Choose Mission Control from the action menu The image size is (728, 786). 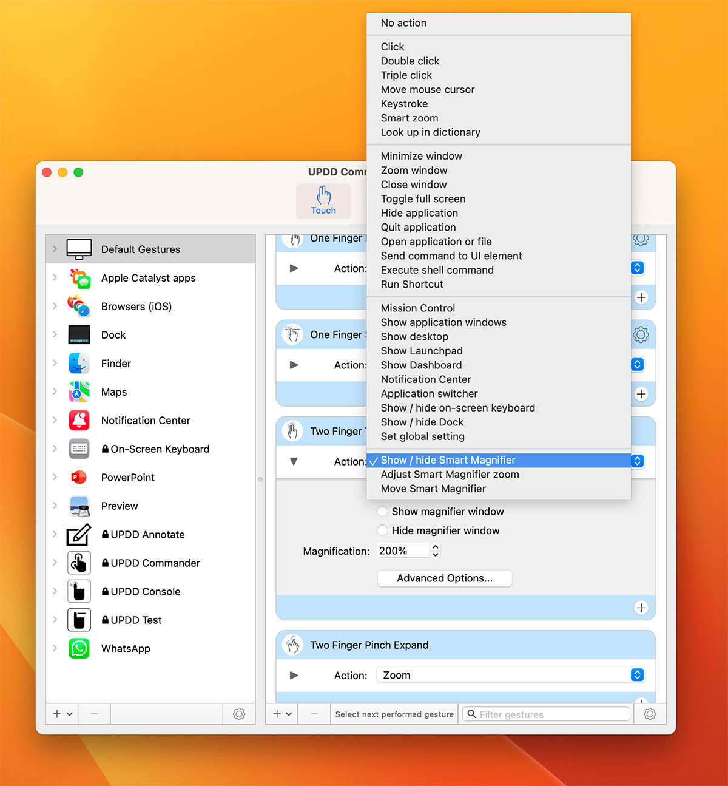pos(417,308)
